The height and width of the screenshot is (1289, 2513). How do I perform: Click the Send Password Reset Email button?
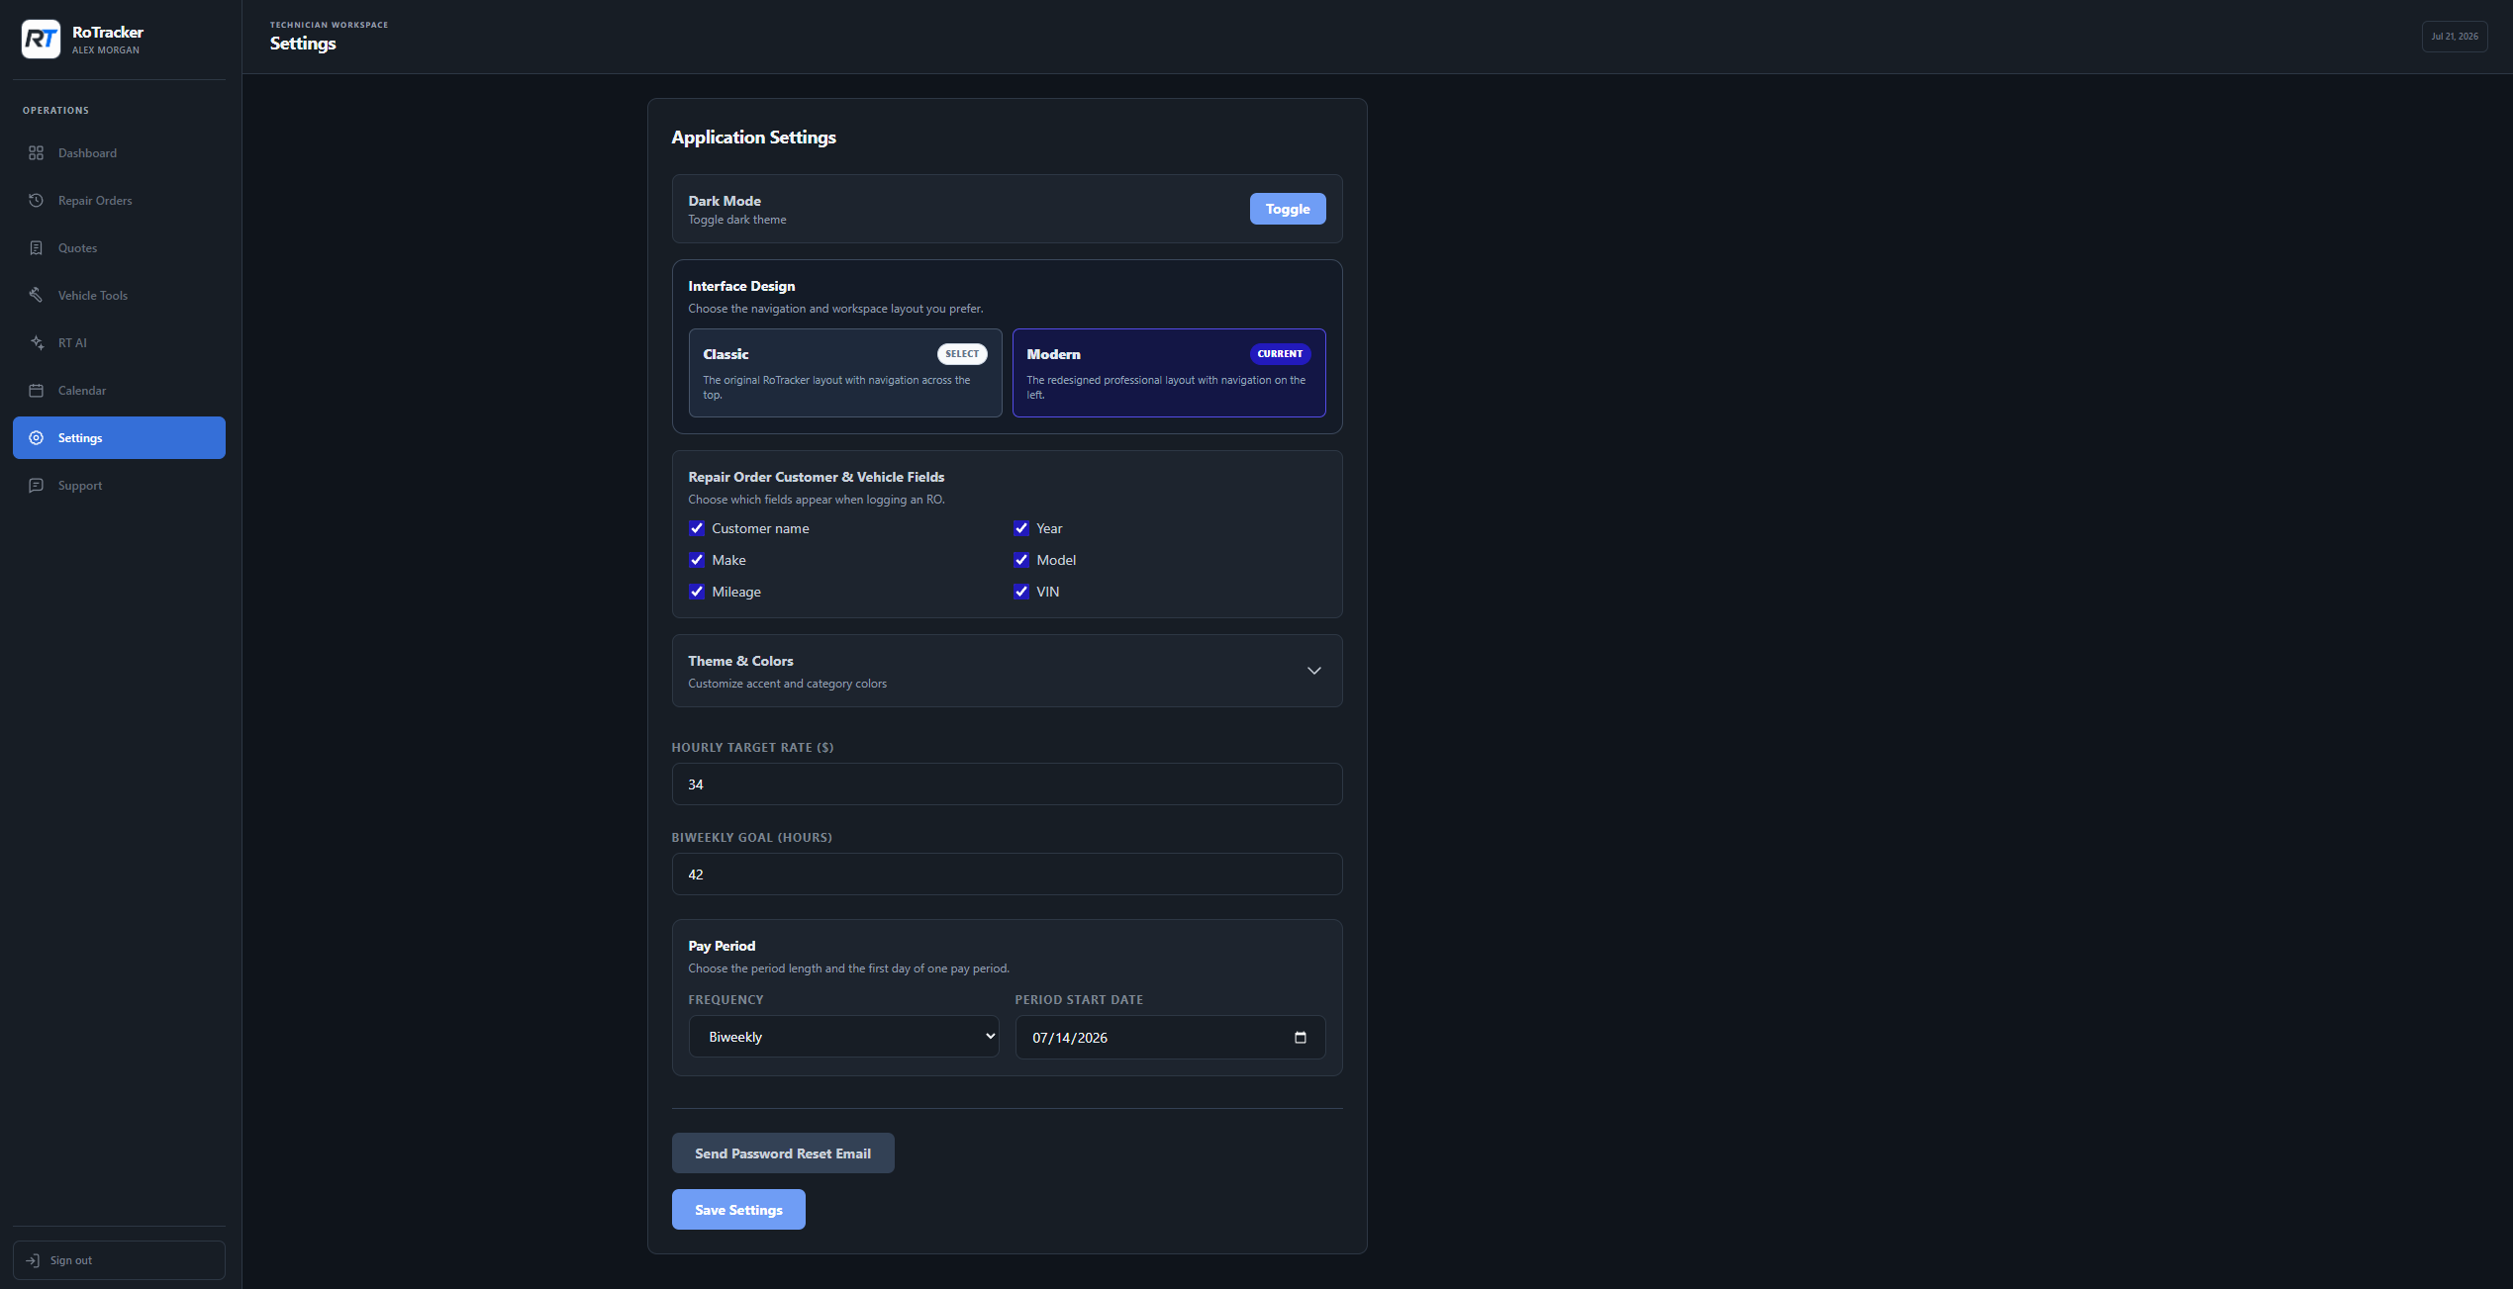click(783, 1153)
